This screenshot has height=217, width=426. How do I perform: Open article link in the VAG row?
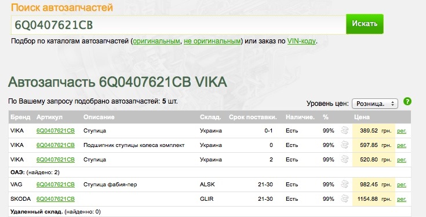pyautogui.click(x=56, y=185)
